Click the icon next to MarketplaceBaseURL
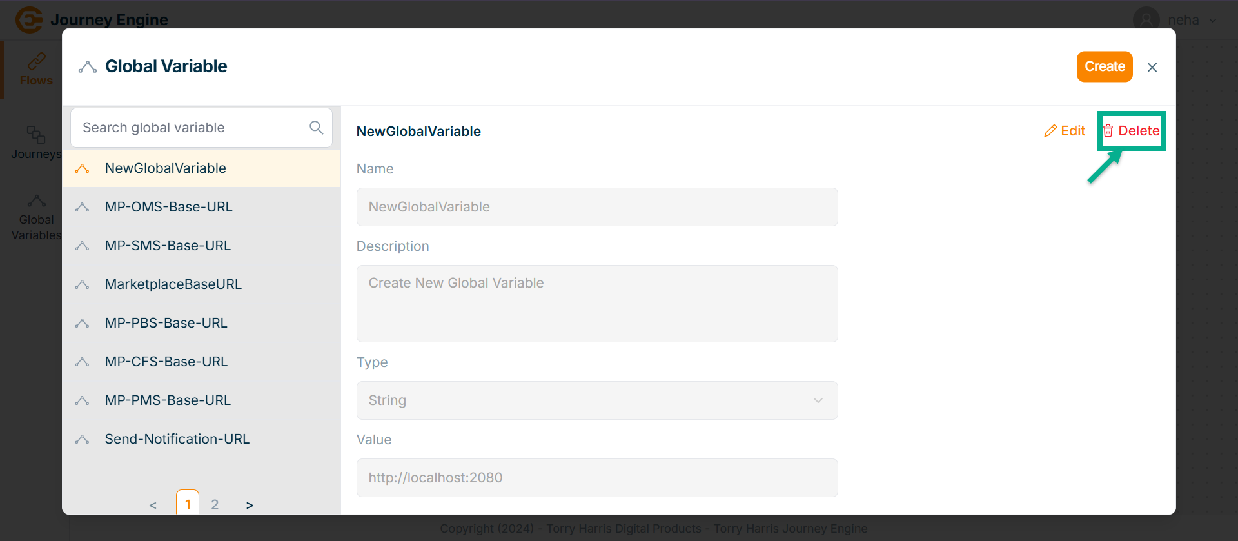Screen dimensions: 1238x541 (x=82, y=284)
